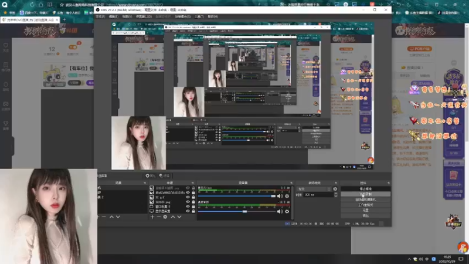Click the browser address bar URL
469x264 pixels.
[x=135, y=5]
